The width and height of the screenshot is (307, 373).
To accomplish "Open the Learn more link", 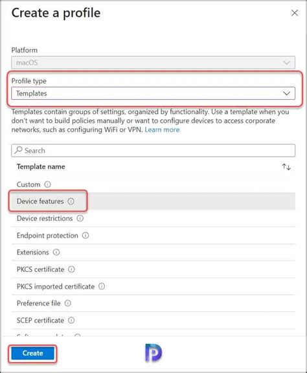I will point(162,130).
